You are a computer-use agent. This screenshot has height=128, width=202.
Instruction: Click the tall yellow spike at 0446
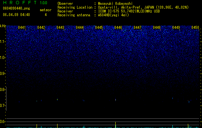(115, 125)
